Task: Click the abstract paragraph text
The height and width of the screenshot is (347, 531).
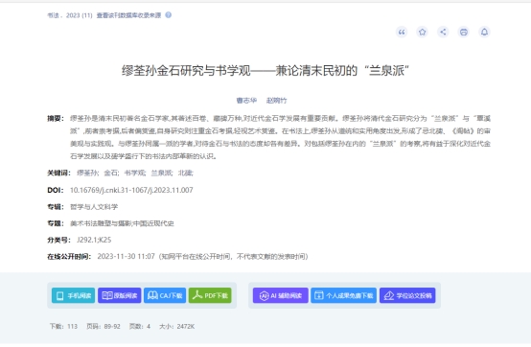Action: 280,137
